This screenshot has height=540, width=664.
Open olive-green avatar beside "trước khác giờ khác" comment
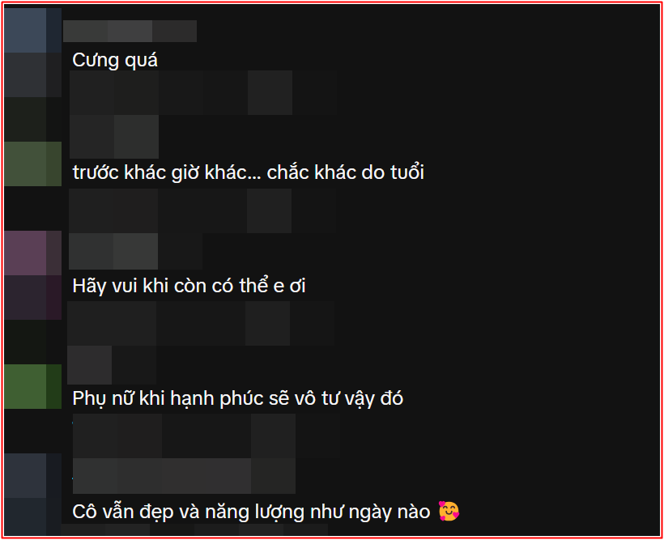pyautogui.click(x=32, y=164)
